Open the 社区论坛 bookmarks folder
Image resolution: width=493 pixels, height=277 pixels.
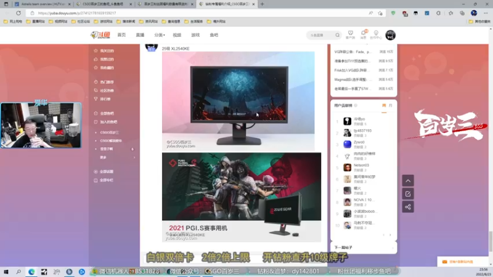click(x=81, y=22)
